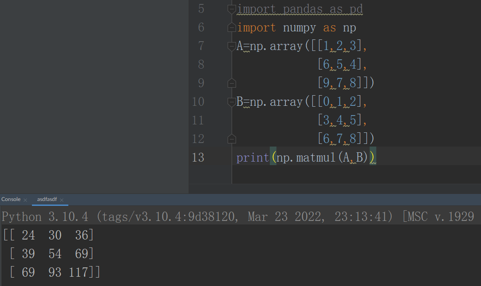Click line number 6 in the gutter

click(x=201, y=27)
